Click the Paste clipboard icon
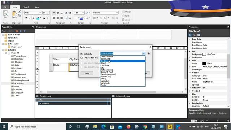The image size is (231, 130). pyautogui.click(x=14, y=14)
